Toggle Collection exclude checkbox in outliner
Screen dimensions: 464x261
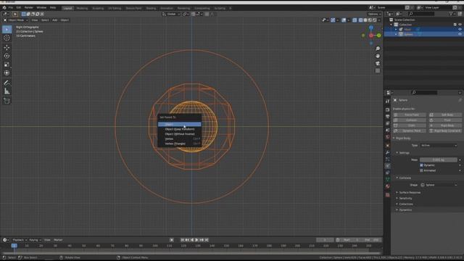(x=455, y=25)
